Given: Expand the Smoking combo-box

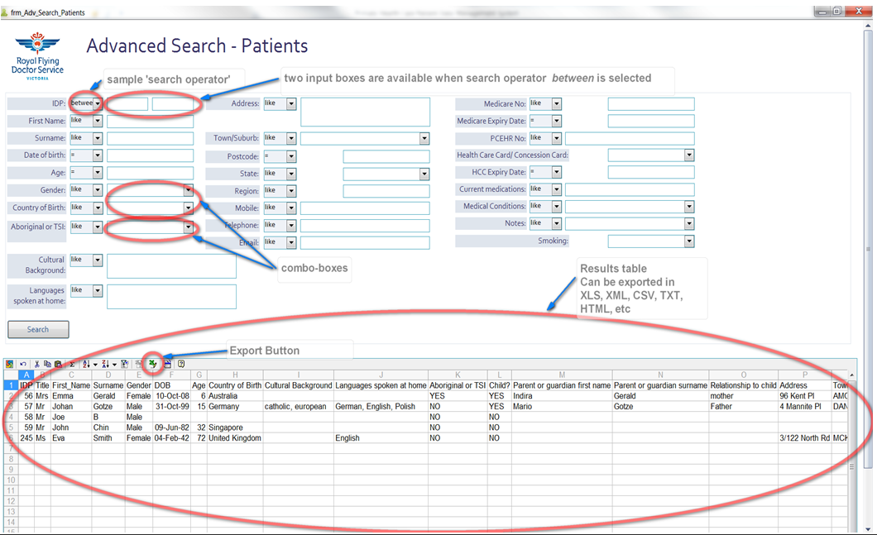Looking at the screenshot, I should (689, 241).
